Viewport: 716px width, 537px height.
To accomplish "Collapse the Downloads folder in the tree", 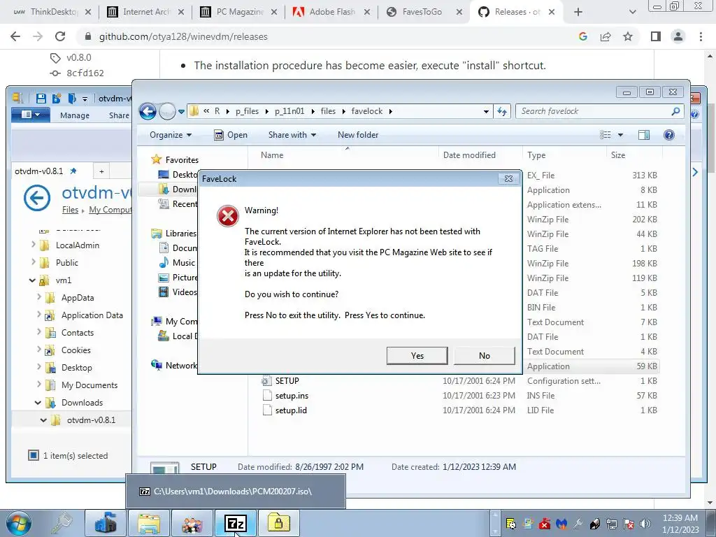I will point(38,403).
